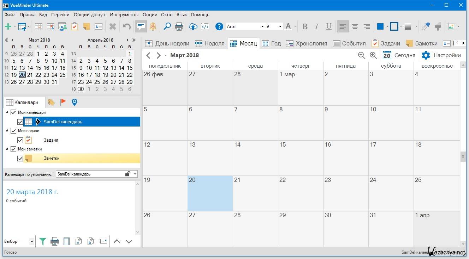Image resolution: width=469 pixels, height=259 pixels.
Task: Toggle the Заметки checkbox
Action: [20, 159]
